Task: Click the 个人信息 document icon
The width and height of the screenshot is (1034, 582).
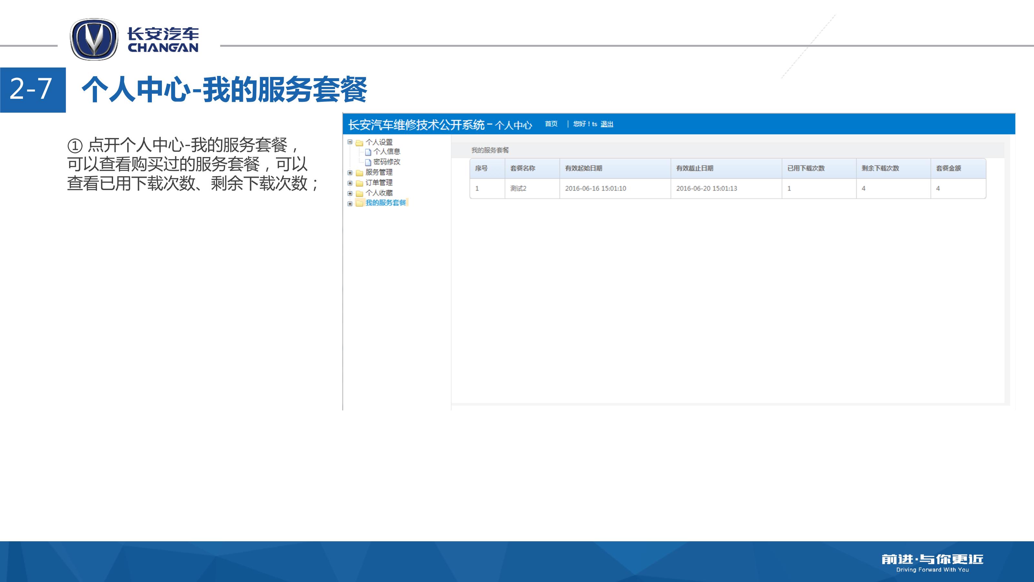Action: coord(368,152)
